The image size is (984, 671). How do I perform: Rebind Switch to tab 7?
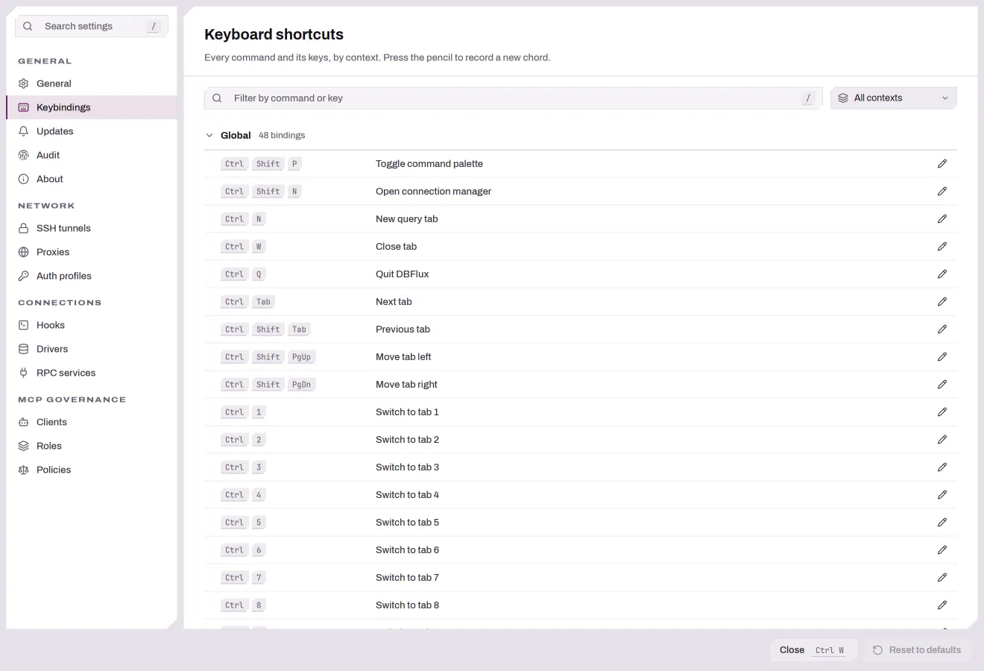tap(942, 578)
